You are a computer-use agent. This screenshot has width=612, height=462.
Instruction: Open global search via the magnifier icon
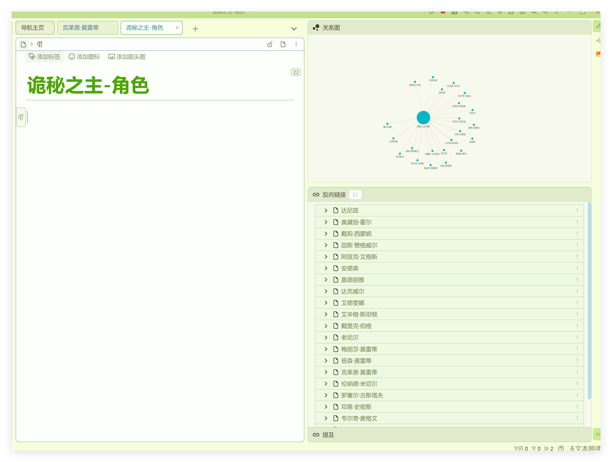(x=534, y=12)
